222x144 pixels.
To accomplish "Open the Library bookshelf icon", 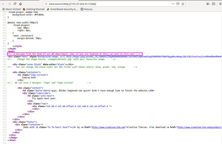I will [x=208, y=4].
